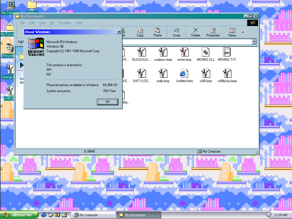The width and height of the screenshot is (292, 219).
Task: Expand the Views button dropdown arrow
Action: point(243,32)
